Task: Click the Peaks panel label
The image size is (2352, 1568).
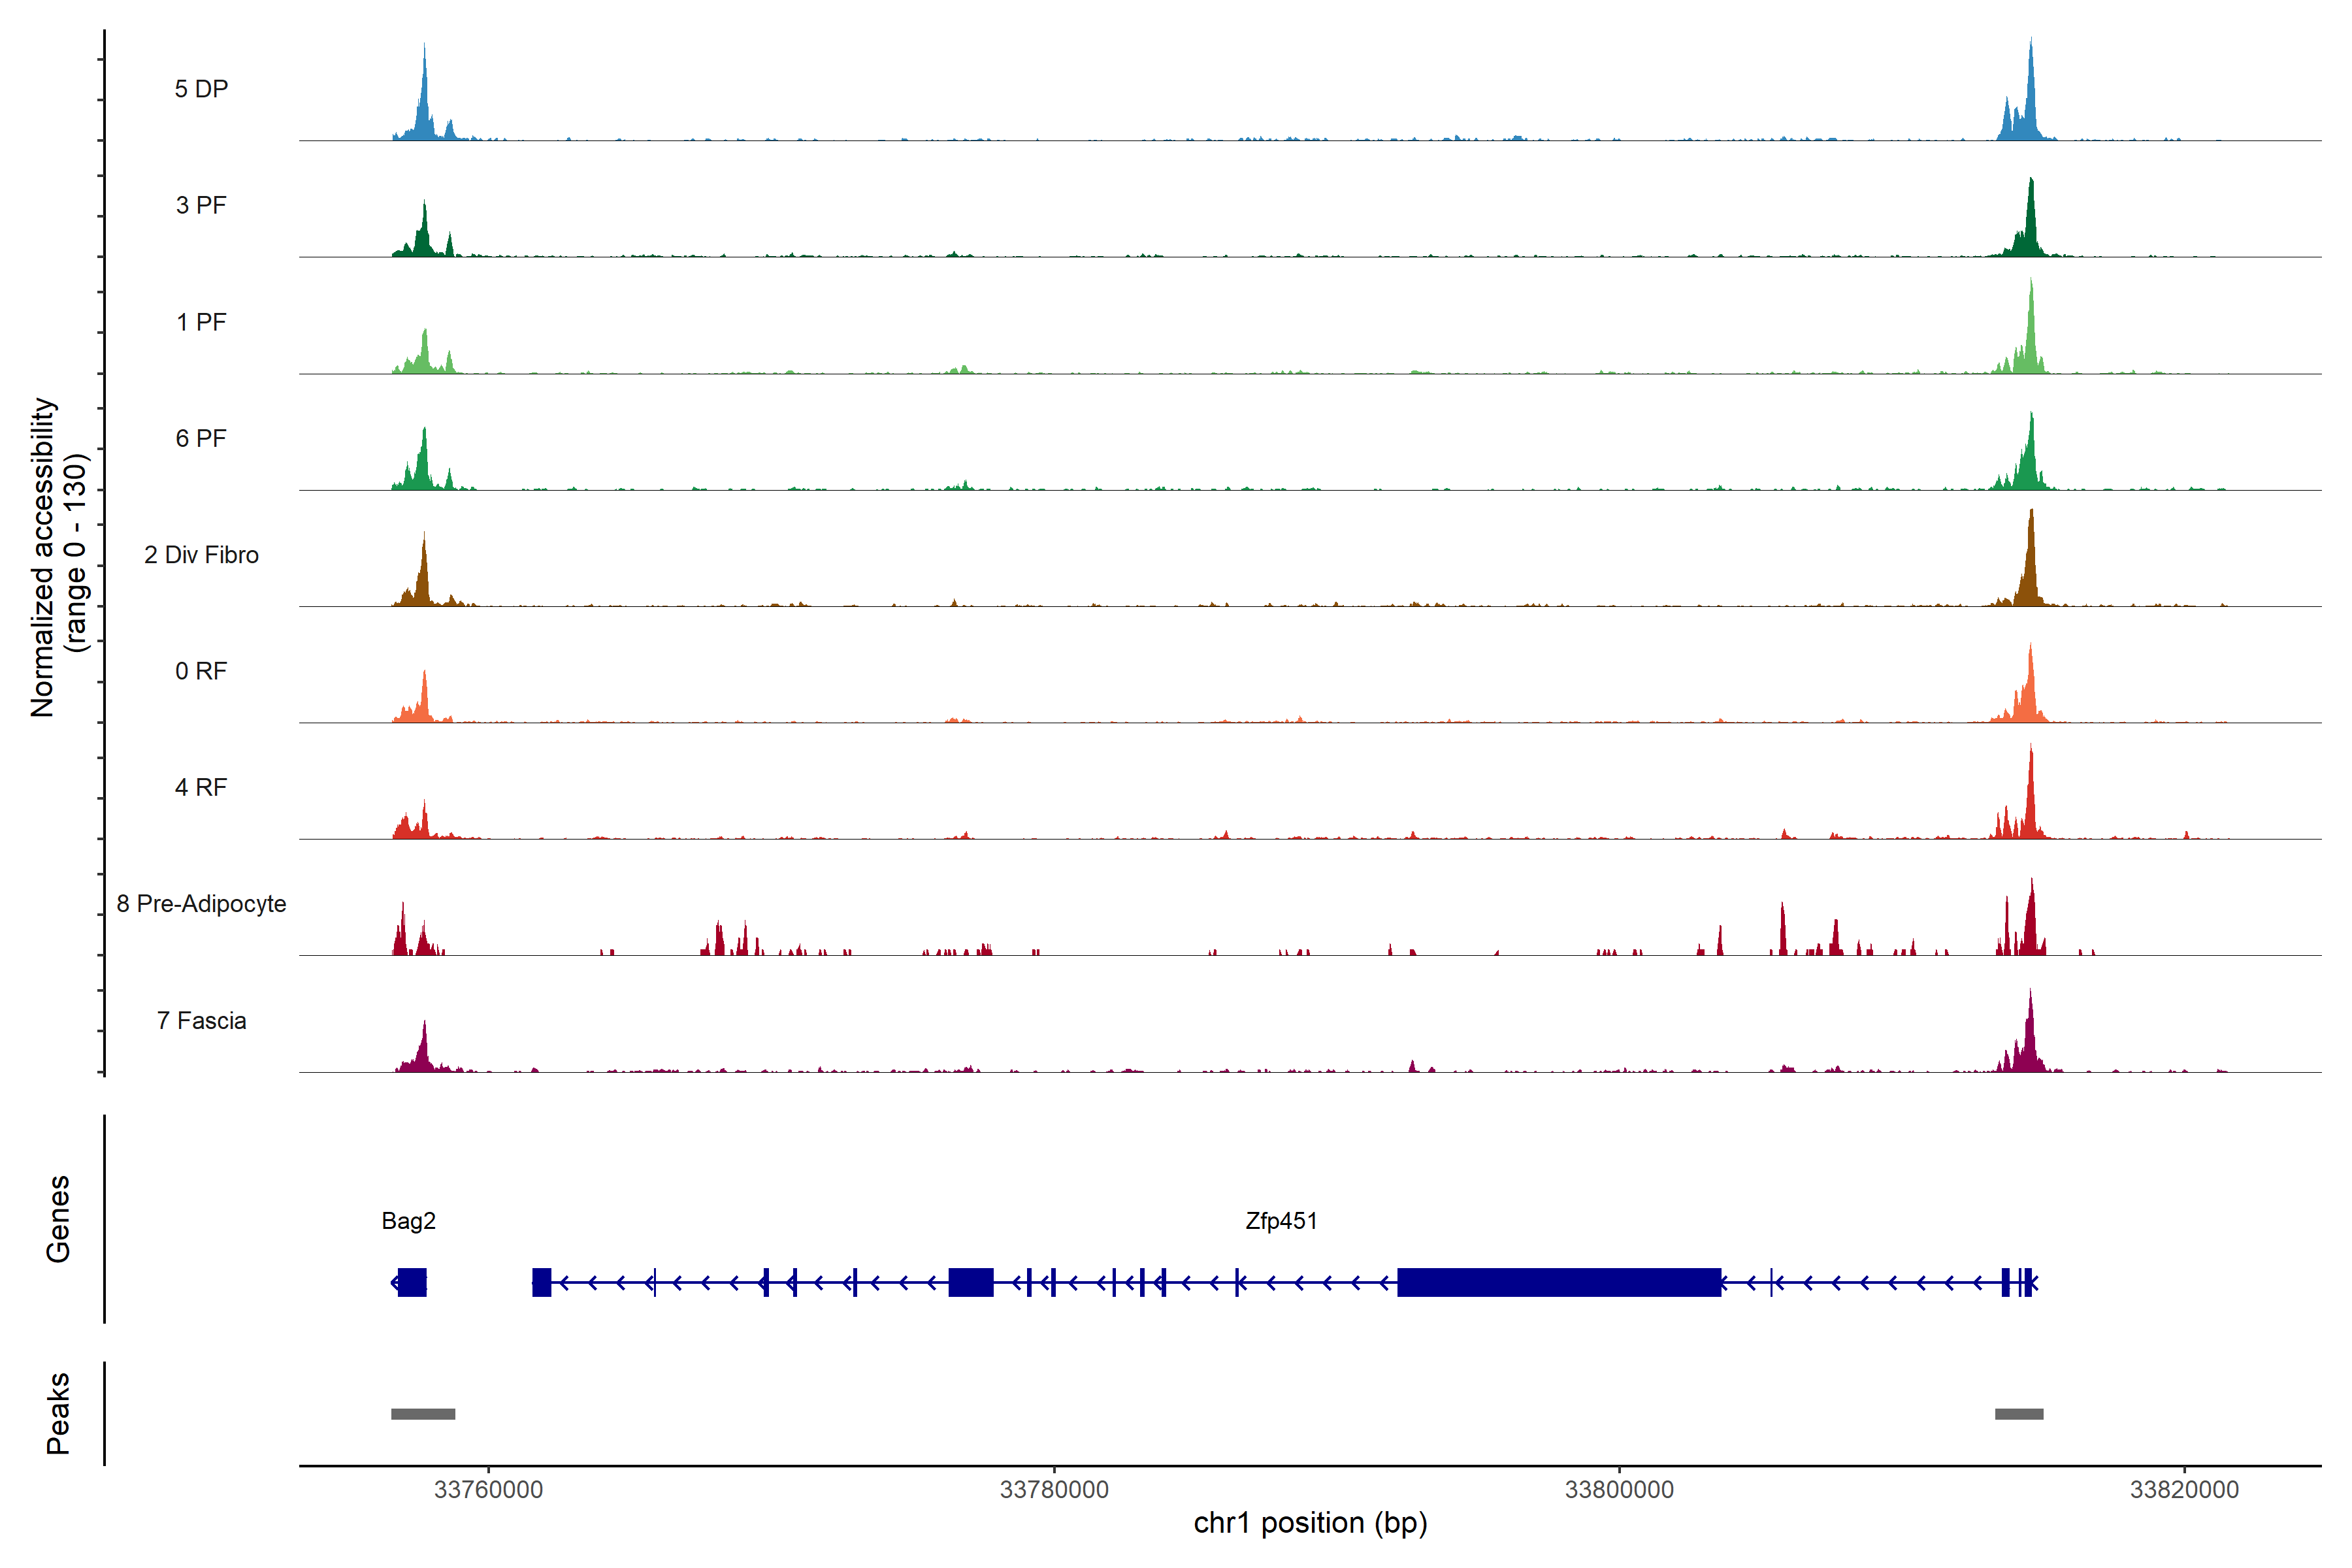Action: [x=58, y=1413]
